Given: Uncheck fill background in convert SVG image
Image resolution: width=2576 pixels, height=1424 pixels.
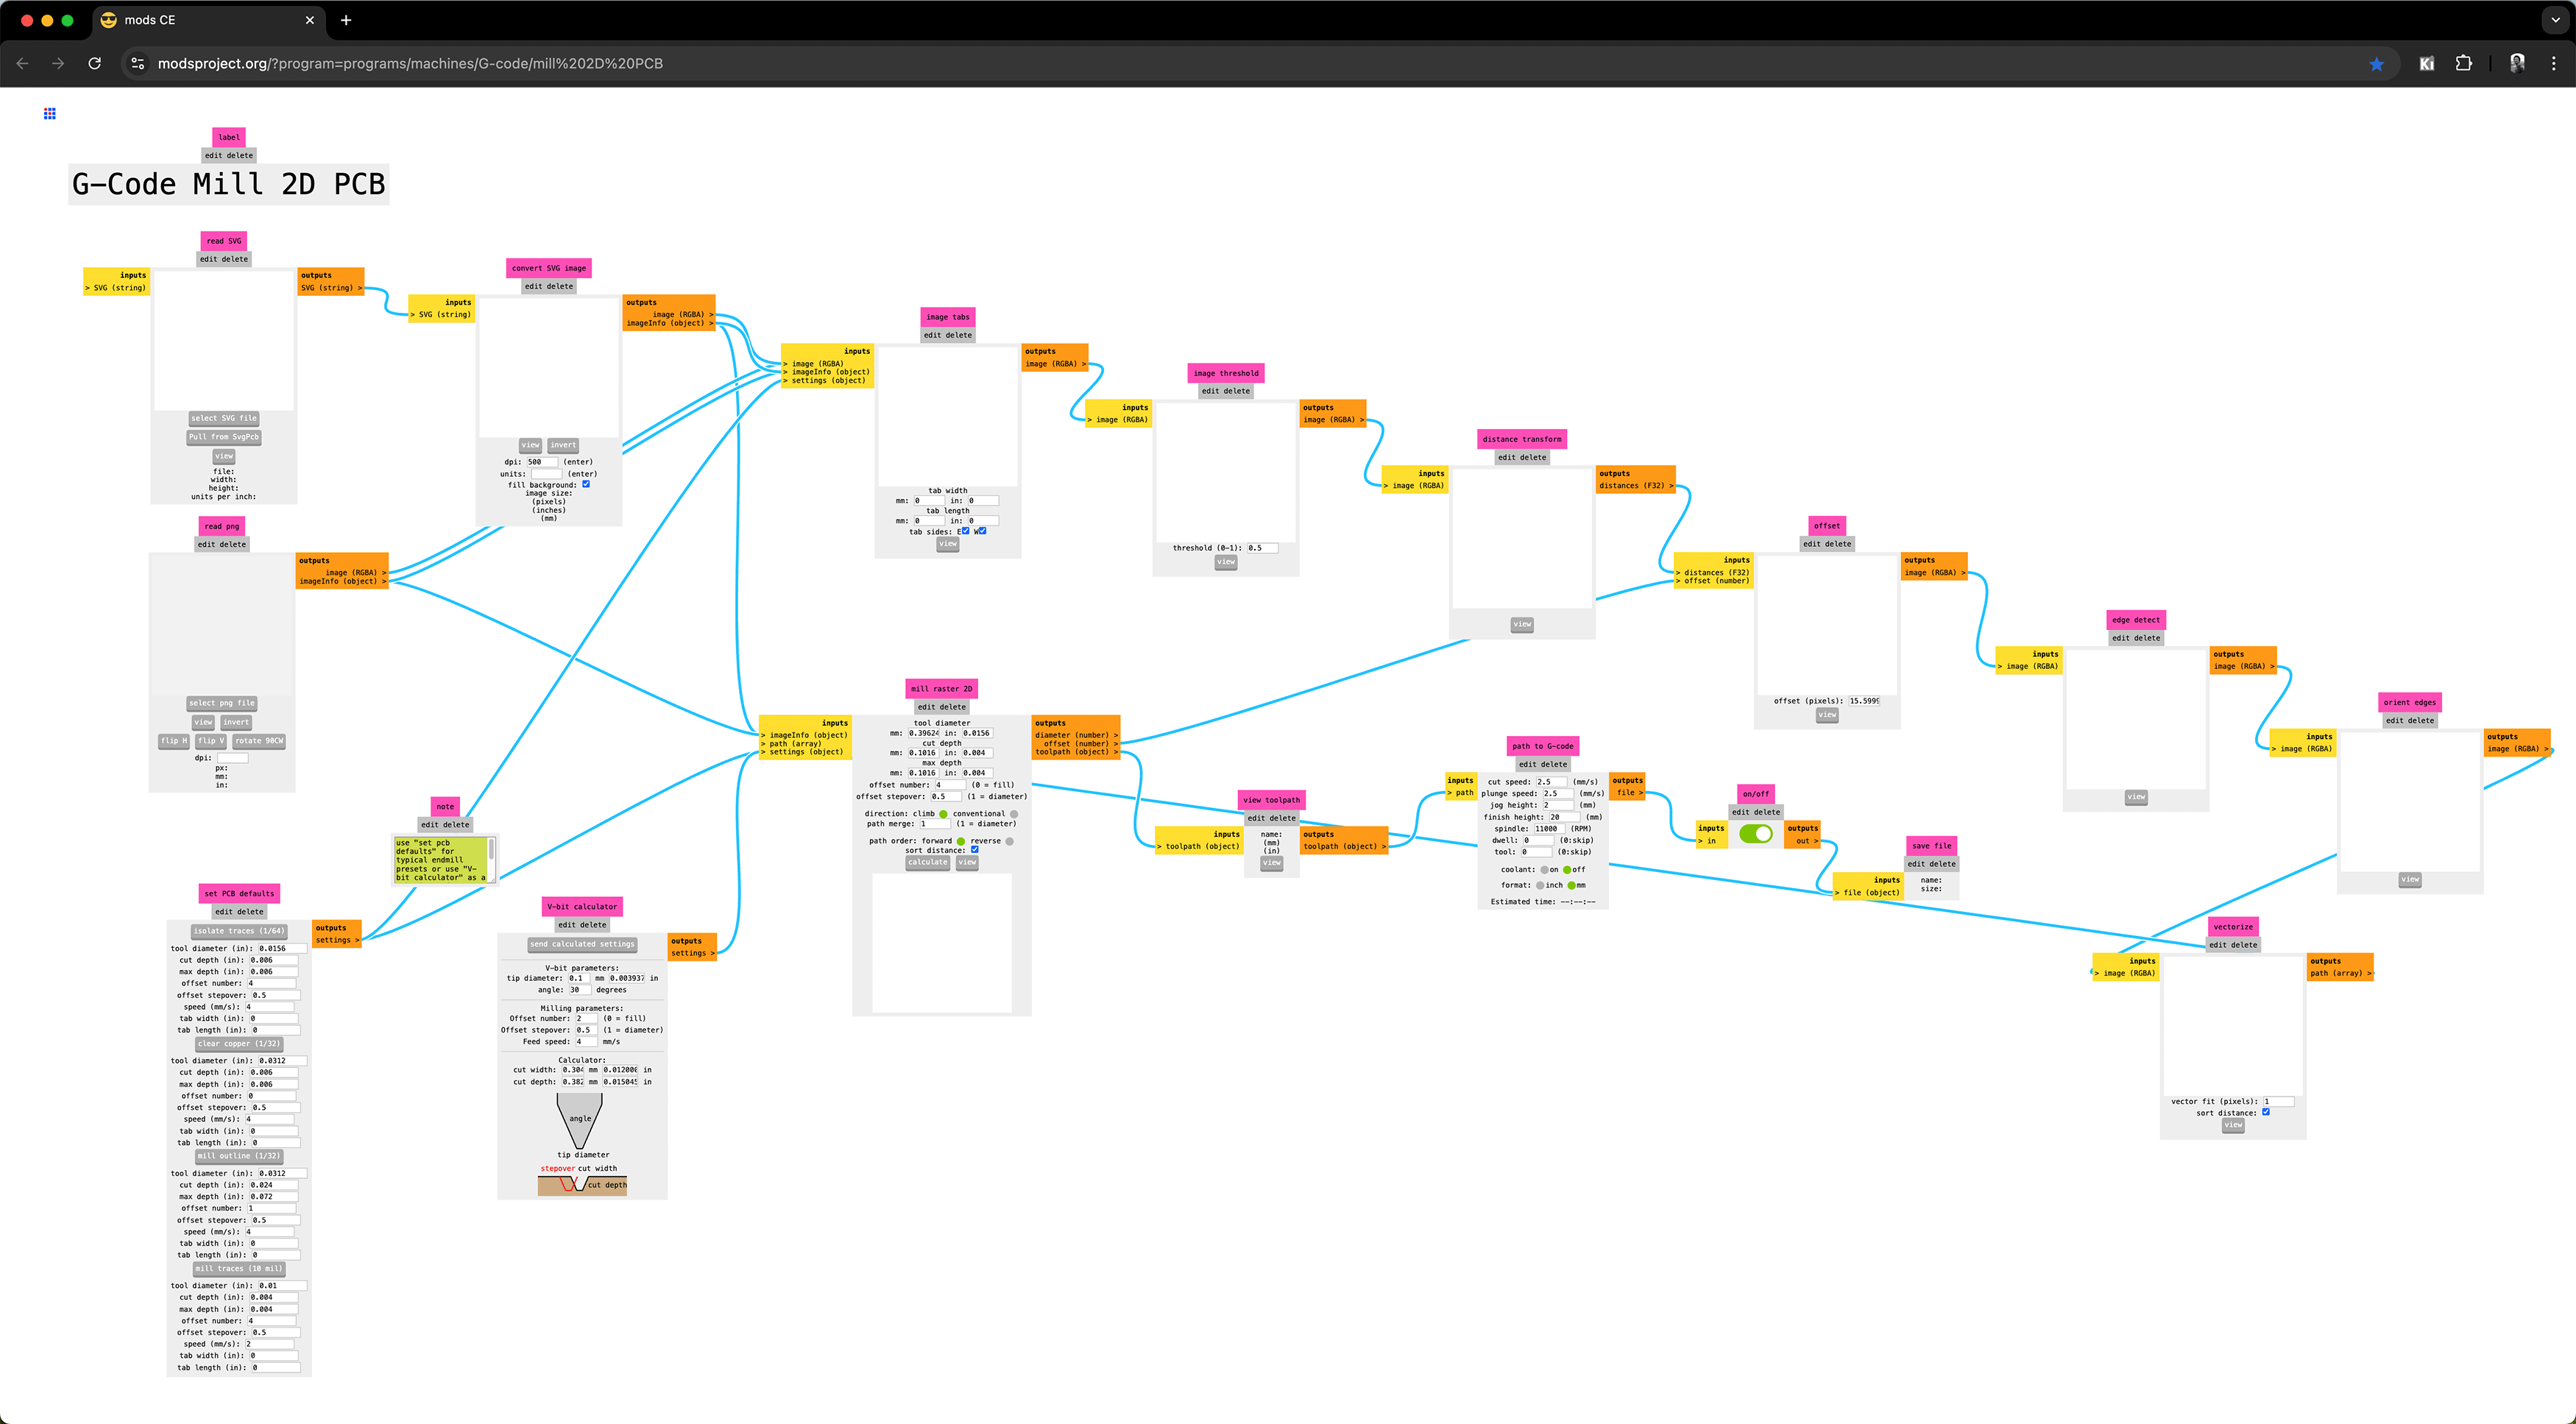Looking at the screenshot, I should click(x=586, y=485).
